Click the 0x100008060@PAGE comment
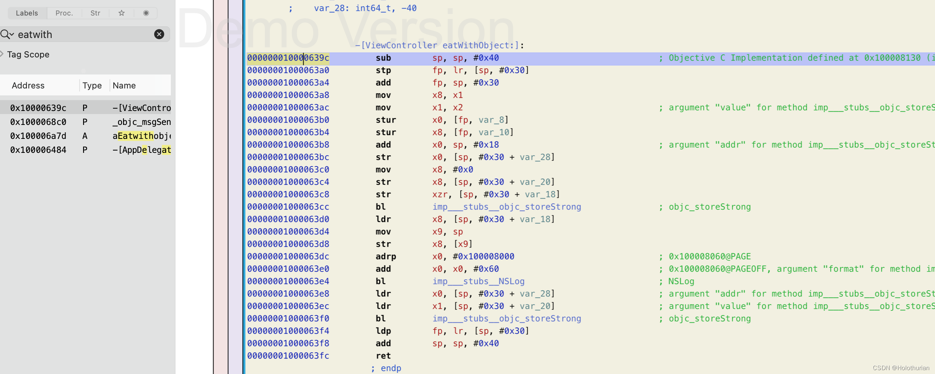 point(705,256)
